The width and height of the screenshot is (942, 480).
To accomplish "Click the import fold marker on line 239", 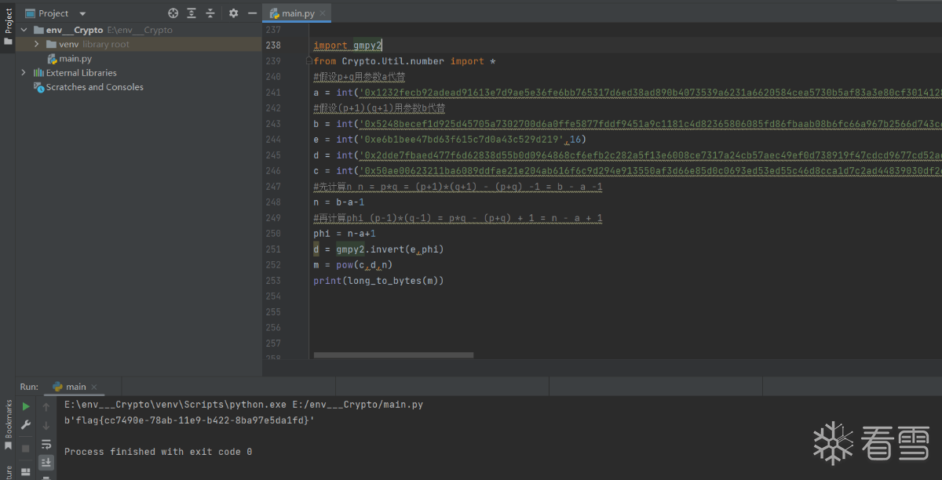I will (x=309, y=60).
